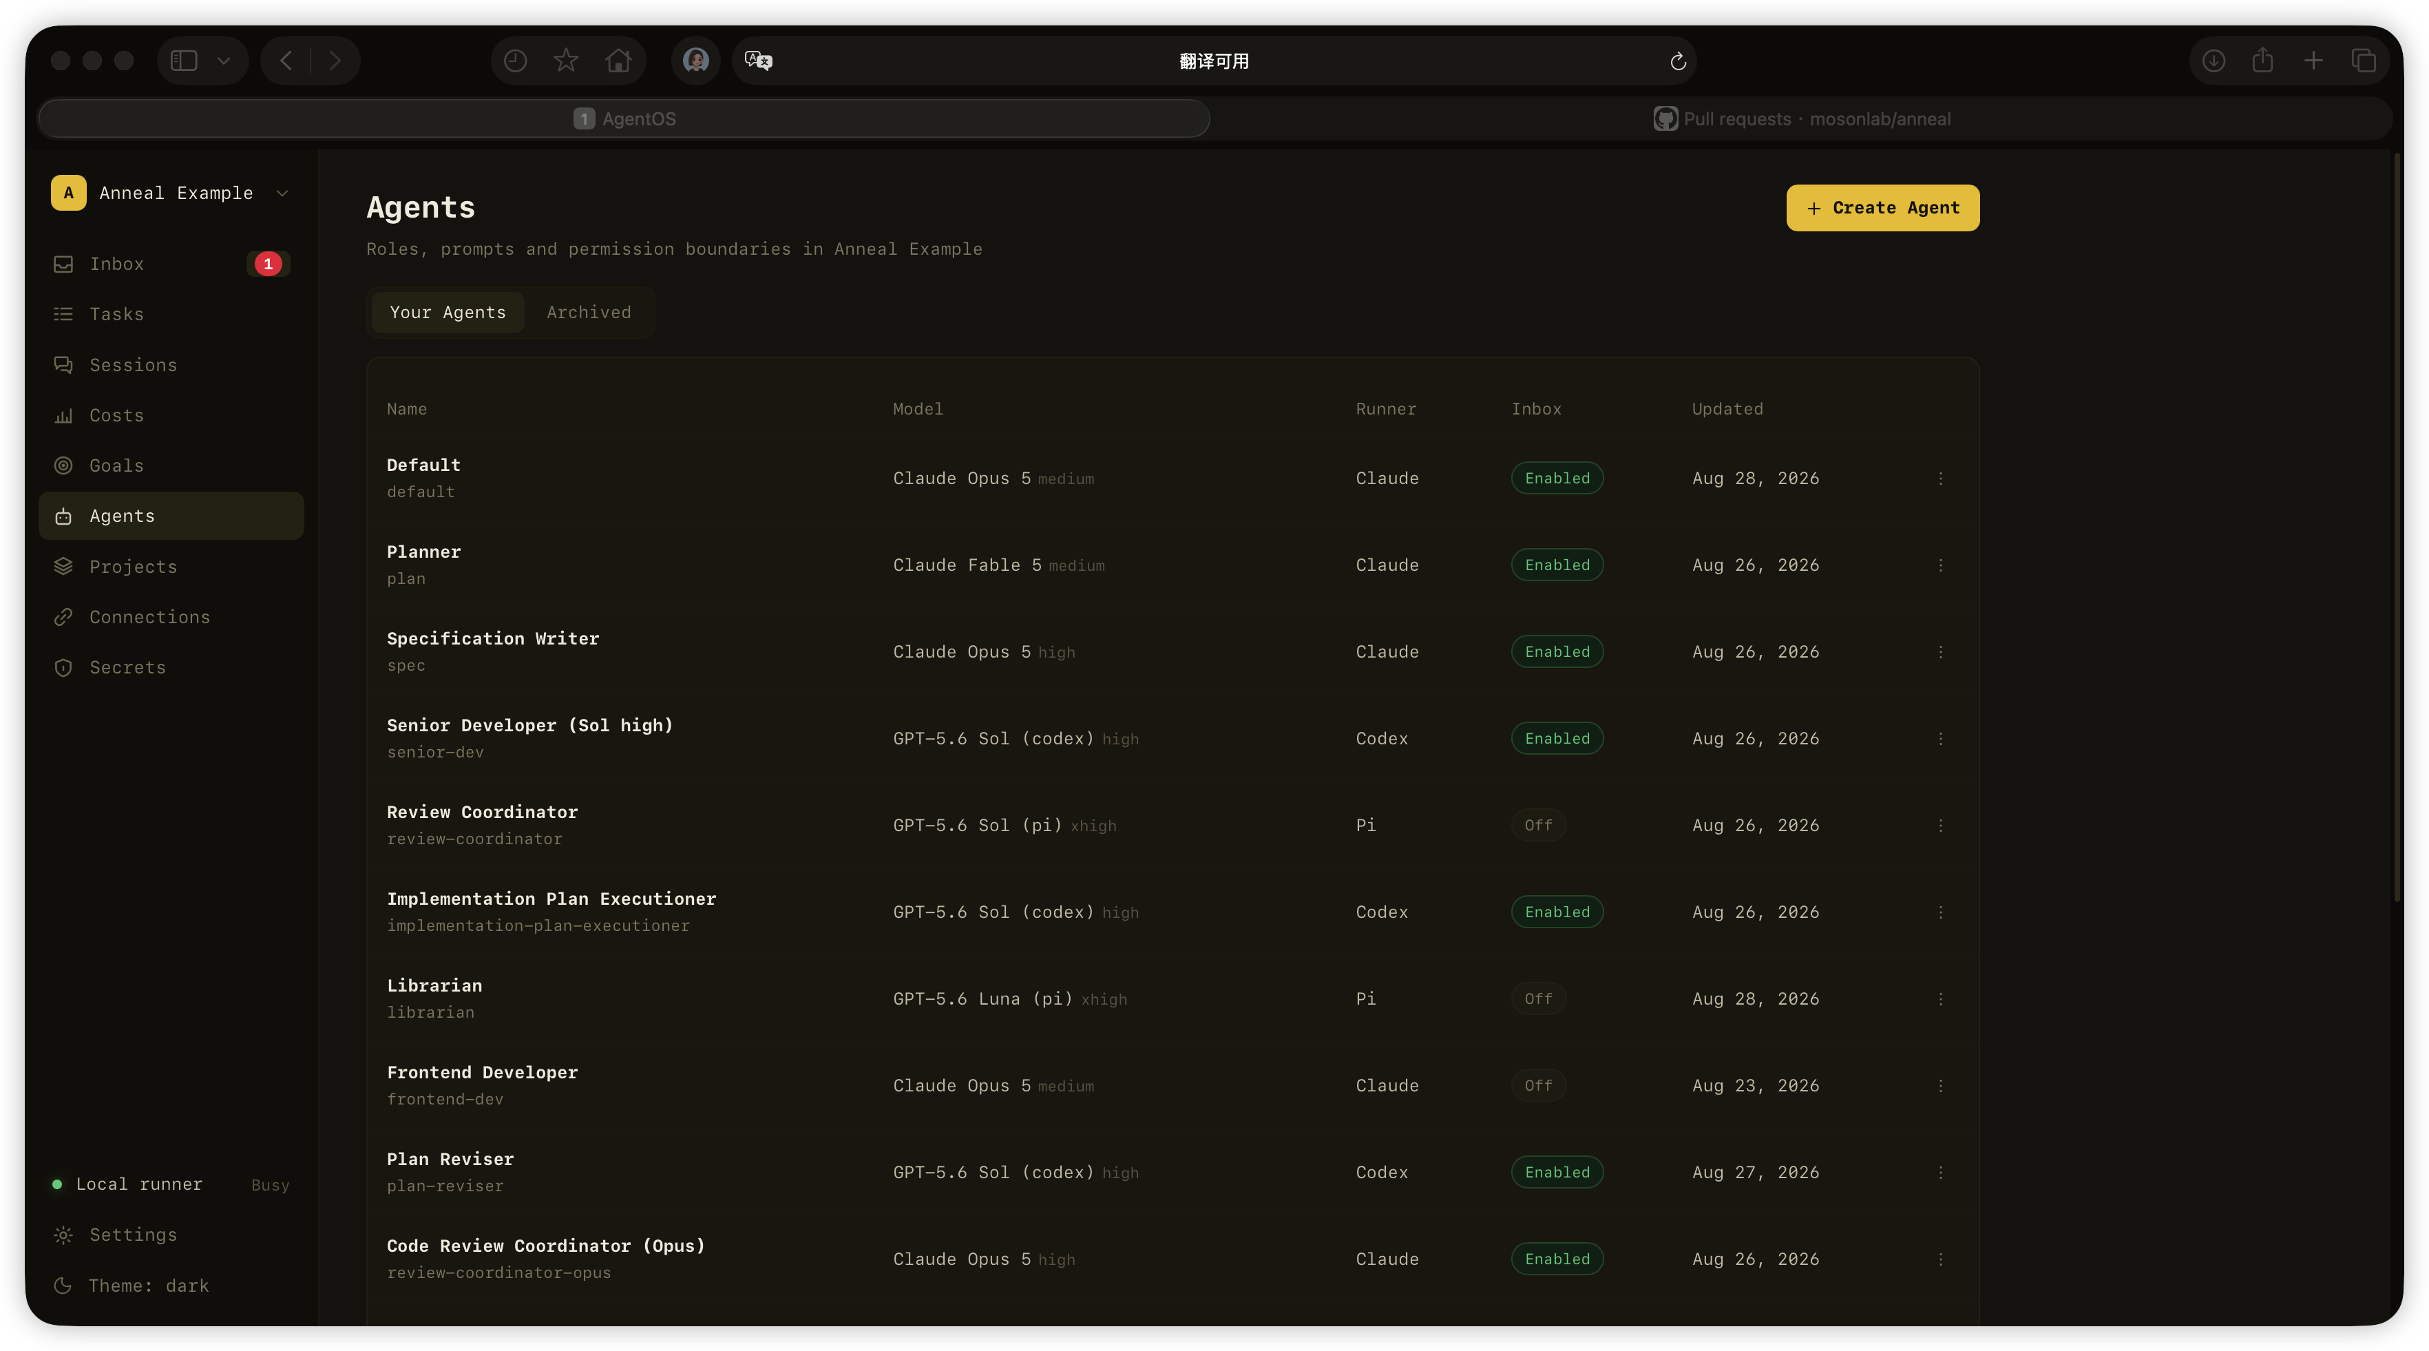Expand the browser sidebar options chevron
This screenshot has width=2429, height=1351.
(224, 61)
